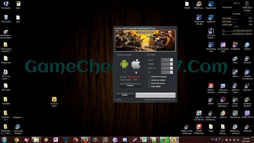Click the CASH amount field
Screen dimensions: 254x143
pyautogui.click(x=165, y=60)
